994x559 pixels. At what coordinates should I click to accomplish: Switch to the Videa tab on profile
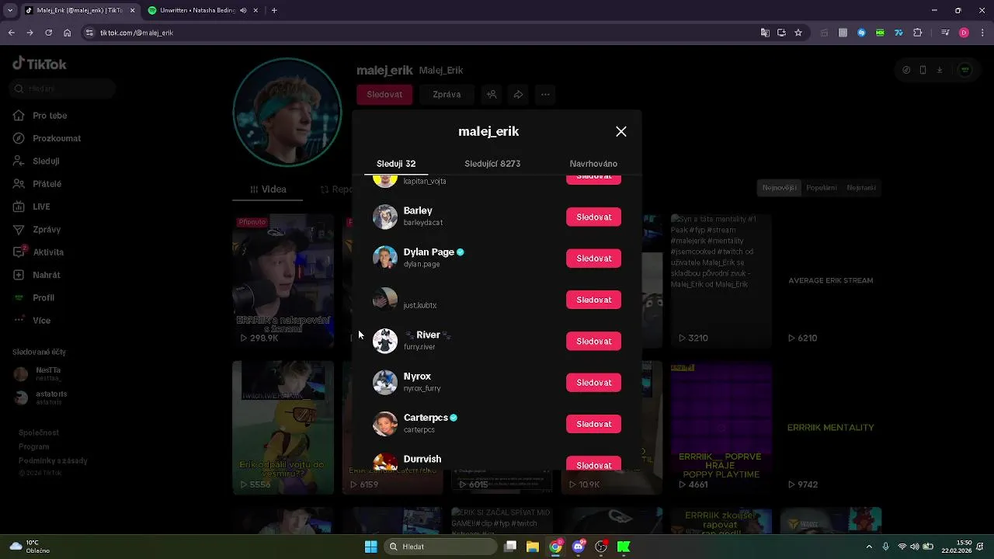[268, 189]
